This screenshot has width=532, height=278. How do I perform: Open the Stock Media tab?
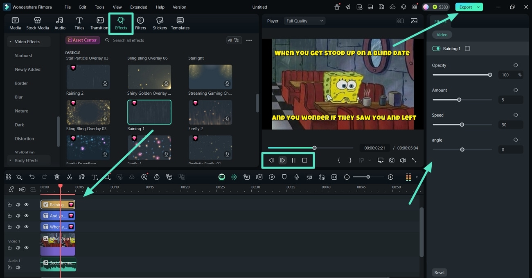click(37, 24)
